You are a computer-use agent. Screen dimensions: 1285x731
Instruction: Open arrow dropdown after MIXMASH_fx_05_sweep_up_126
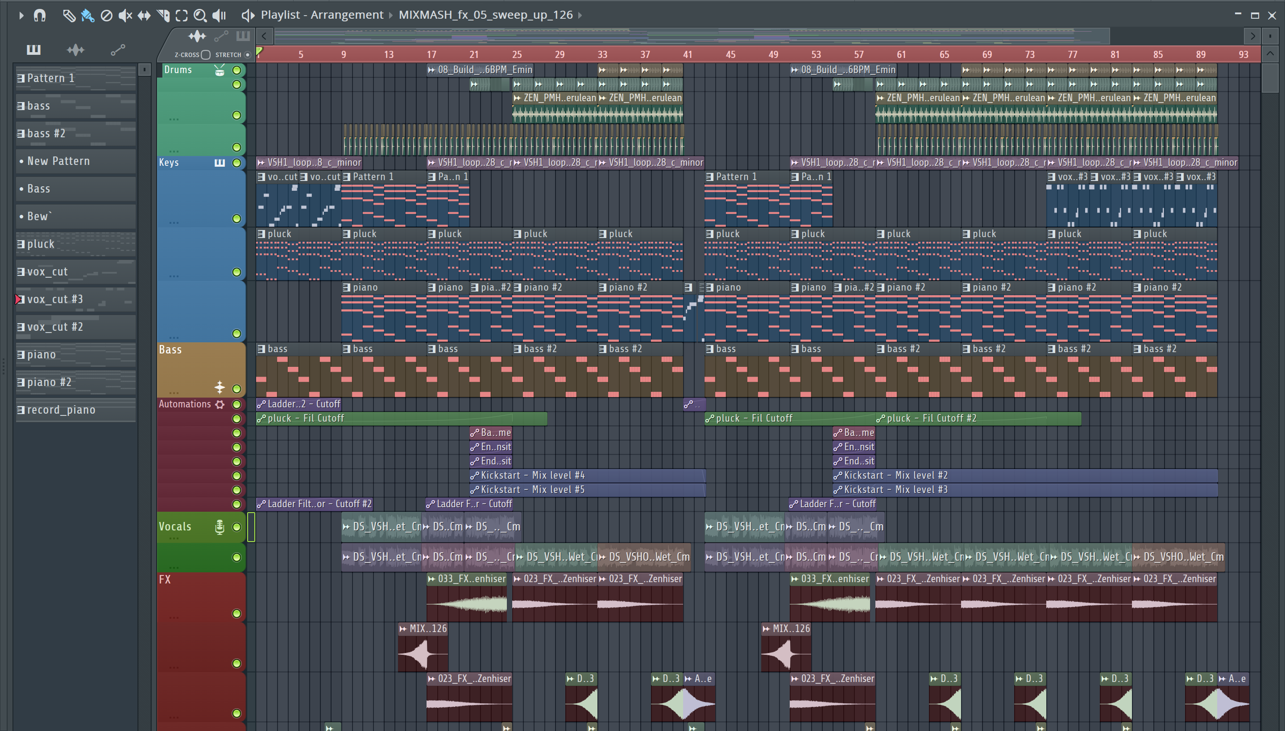[x=580, y=16]
